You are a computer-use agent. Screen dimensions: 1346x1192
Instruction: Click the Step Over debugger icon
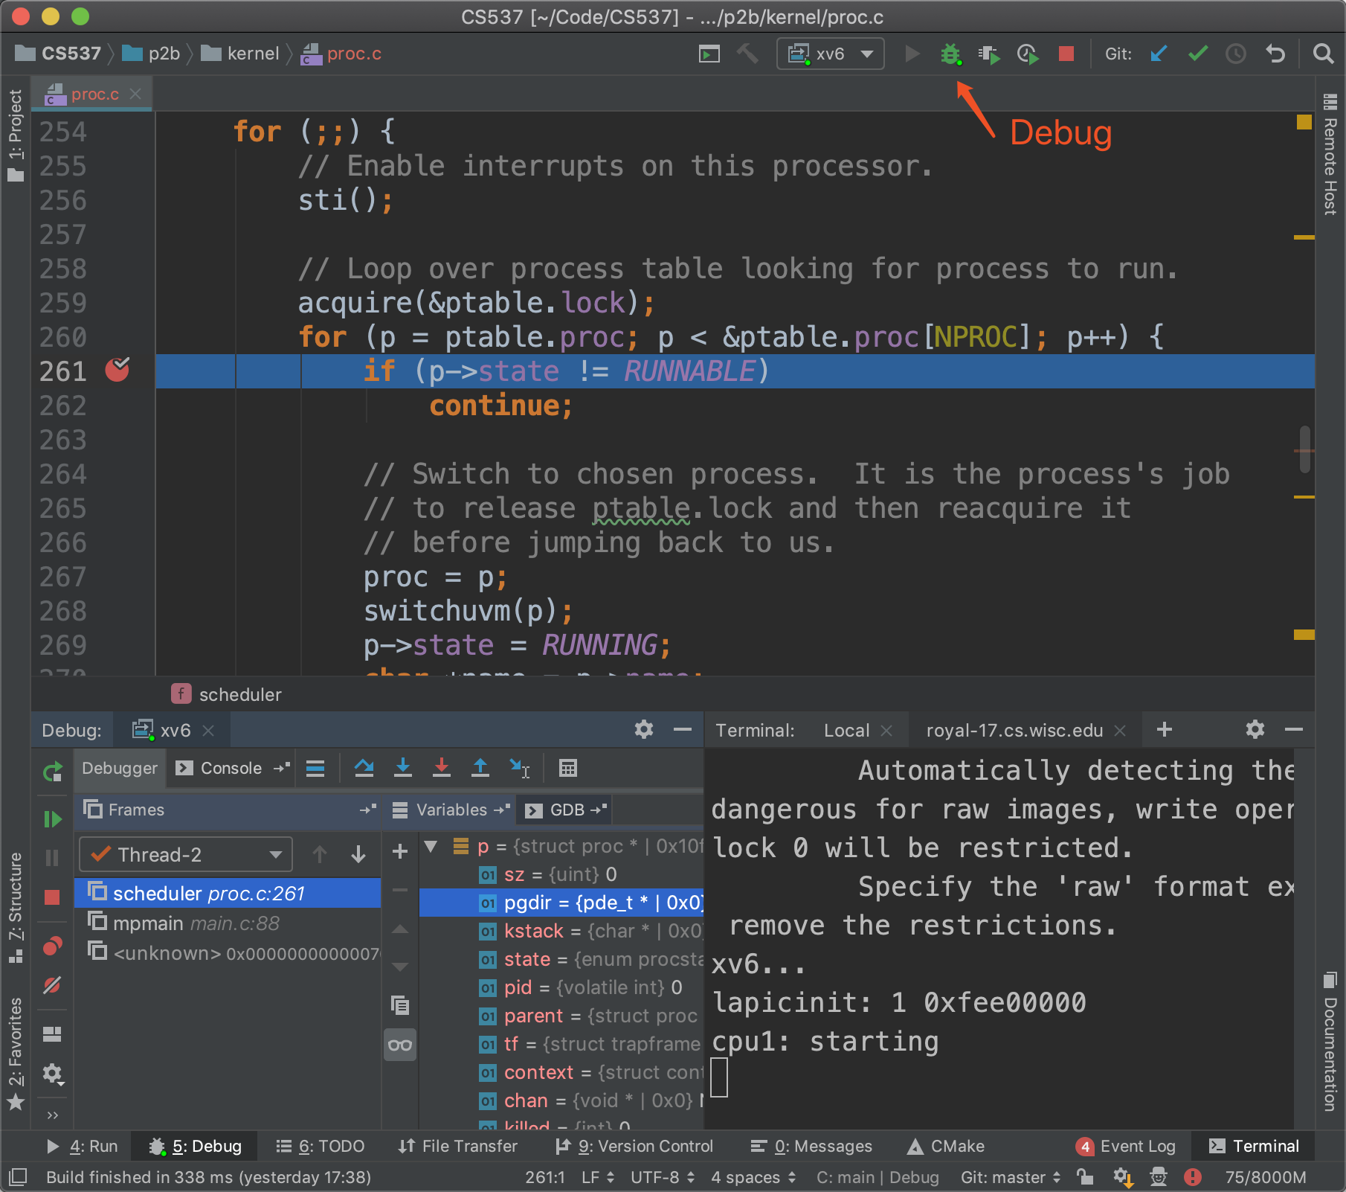tap(364, 768)
